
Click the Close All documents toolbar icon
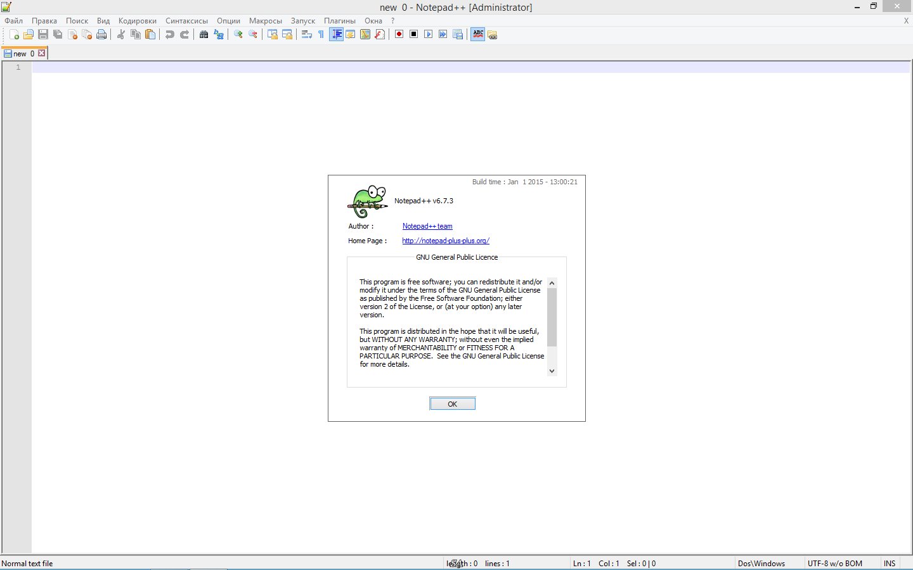point(87,34)
